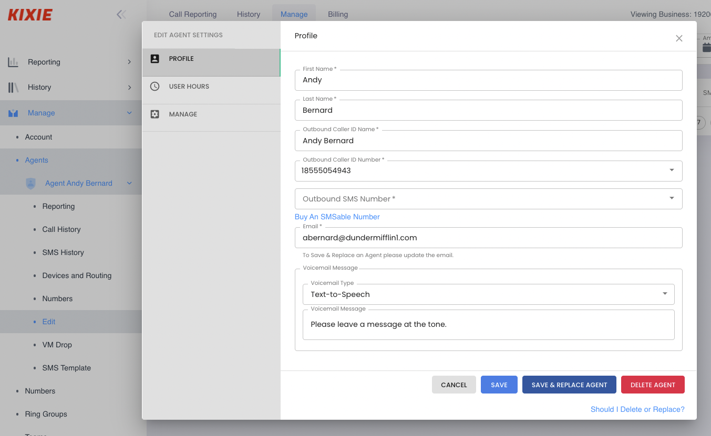Switch to Manage top tab
The width and height of the screenshot is (711, 436).
294,14
